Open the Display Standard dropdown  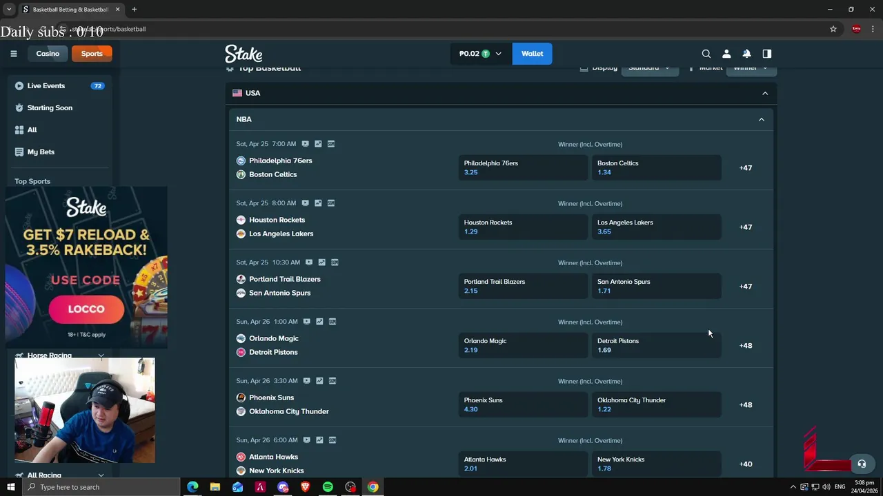(x=650, y=68)
